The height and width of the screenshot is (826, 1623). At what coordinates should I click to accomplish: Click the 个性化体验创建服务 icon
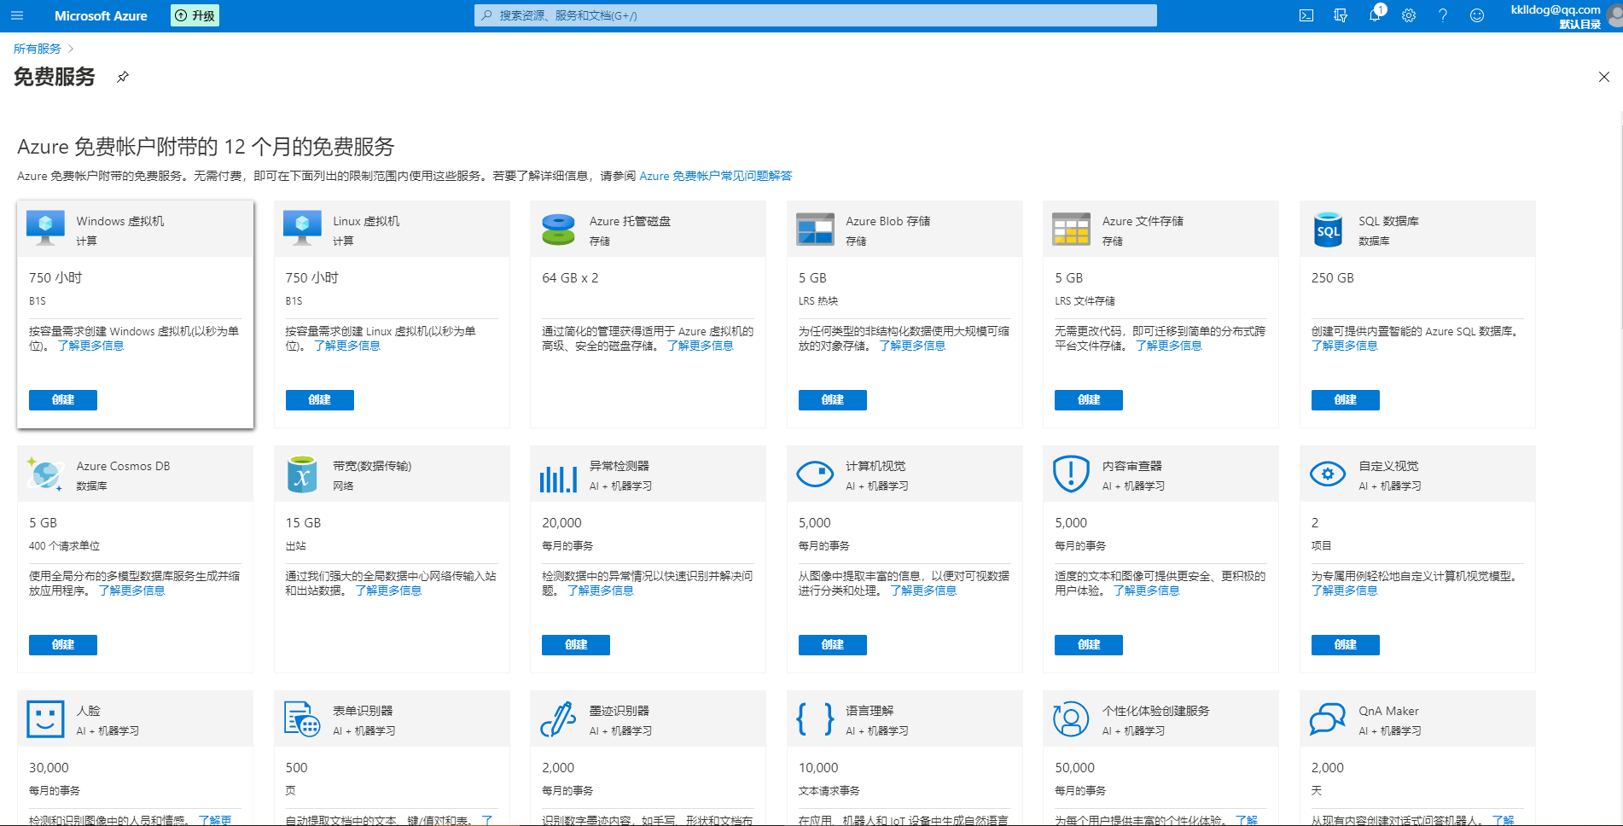point(1072,719)
